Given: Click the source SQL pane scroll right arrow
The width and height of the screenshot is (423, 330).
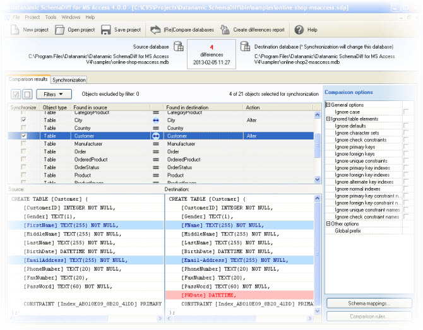Looking at the screenshot, I should [x=160, y=319].
